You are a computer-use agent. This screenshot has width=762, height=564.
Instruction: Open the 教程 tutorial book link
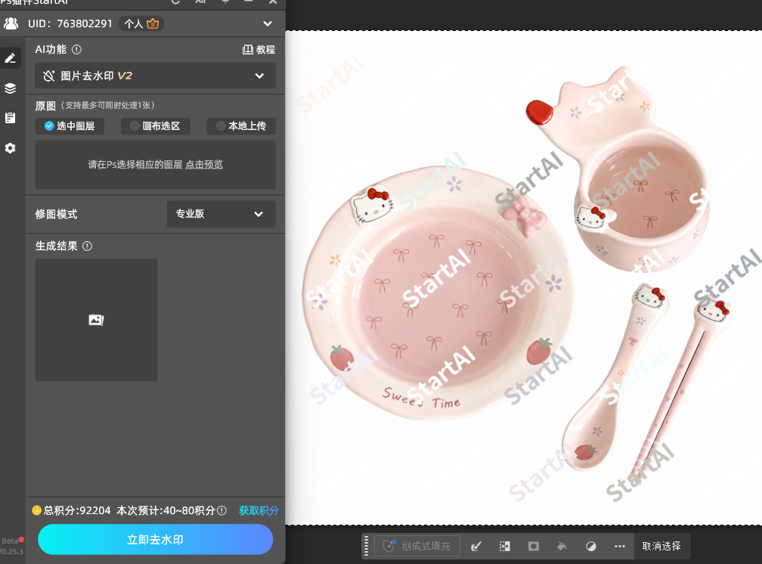pyautogui.click(x=259, y=50)
